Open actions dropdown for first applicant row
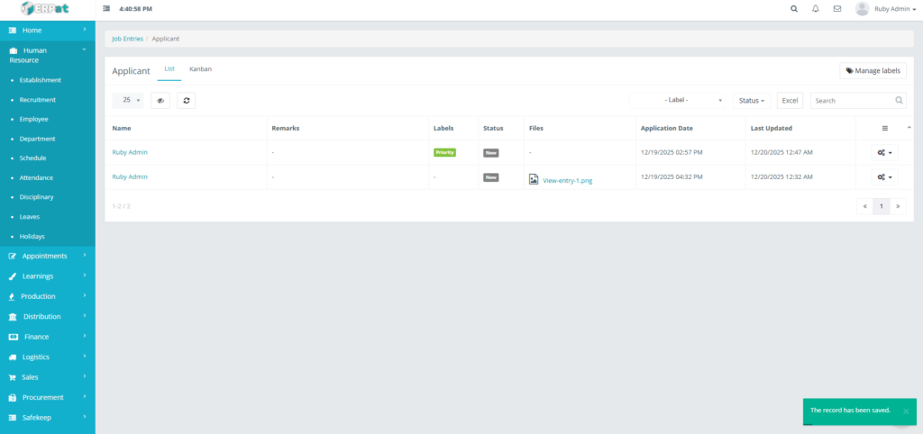 pyautogui.click(x=885, y=153)
